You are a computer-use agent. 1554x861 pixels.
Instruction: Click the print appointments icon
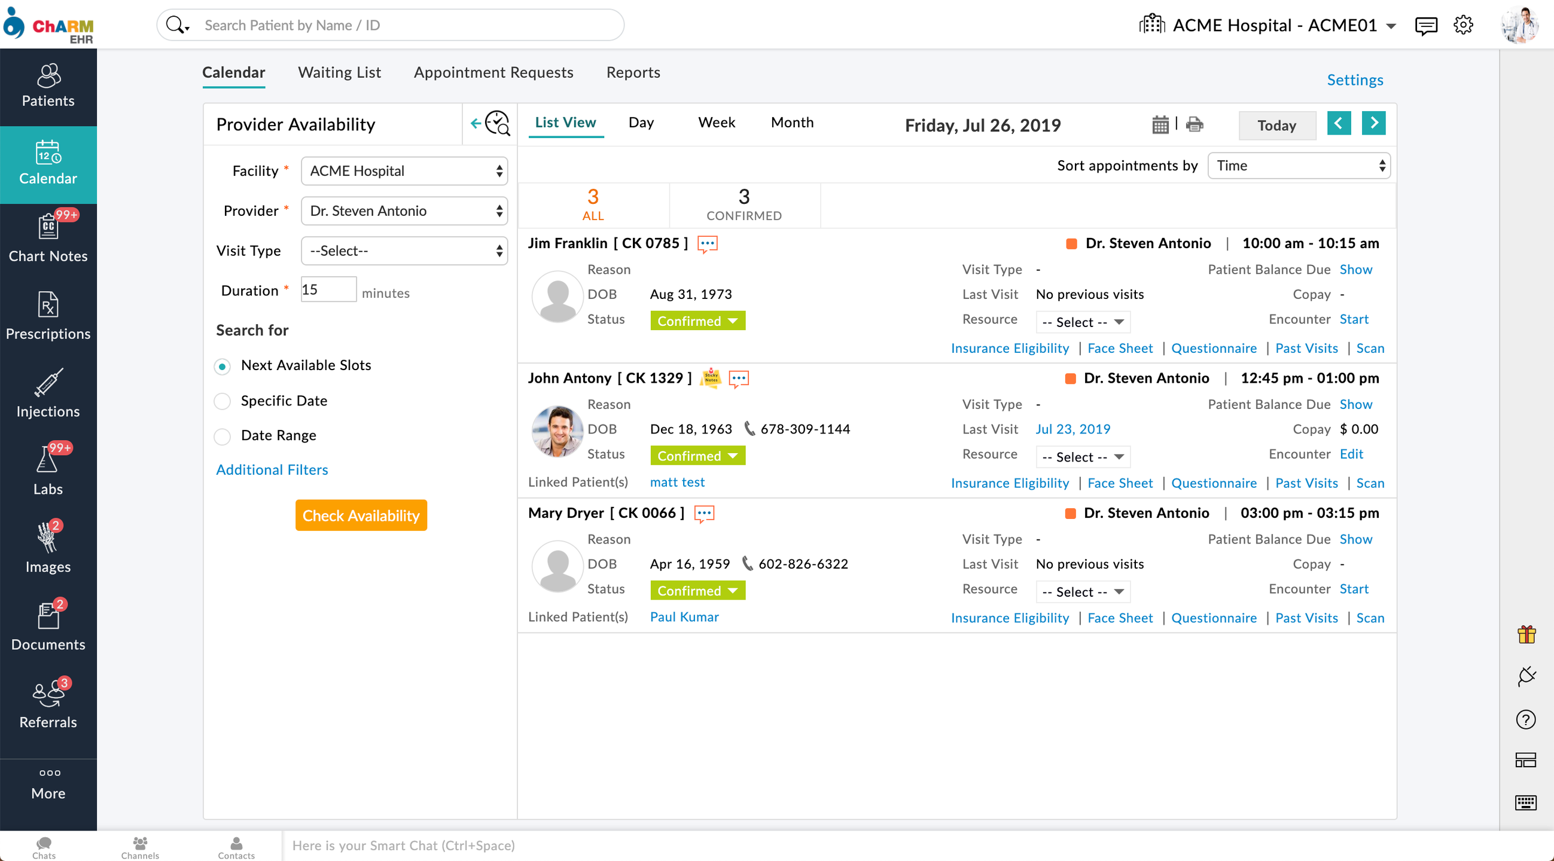(x=1194, y=125)
